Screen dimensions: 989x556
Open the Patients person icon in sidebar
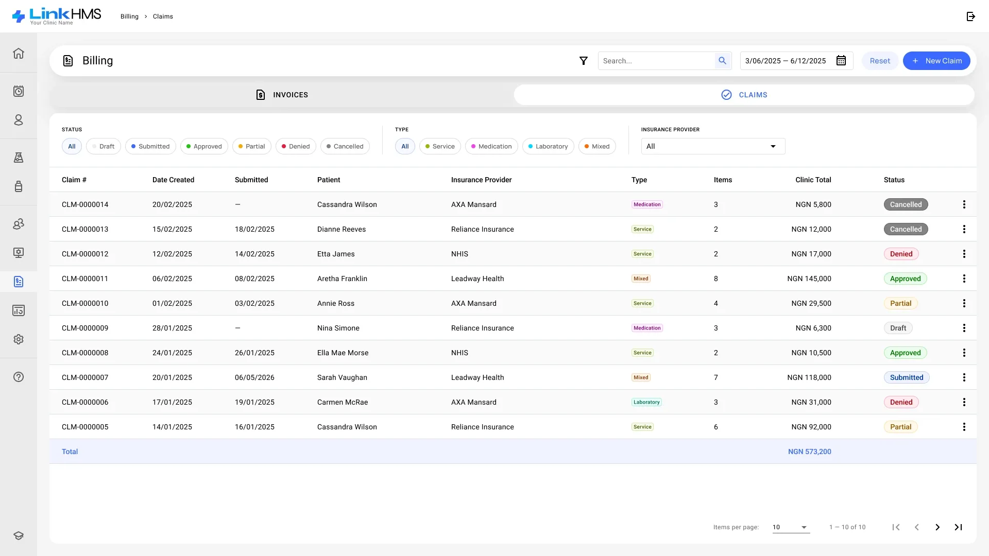pyautogui.click(x=19, y=120)
